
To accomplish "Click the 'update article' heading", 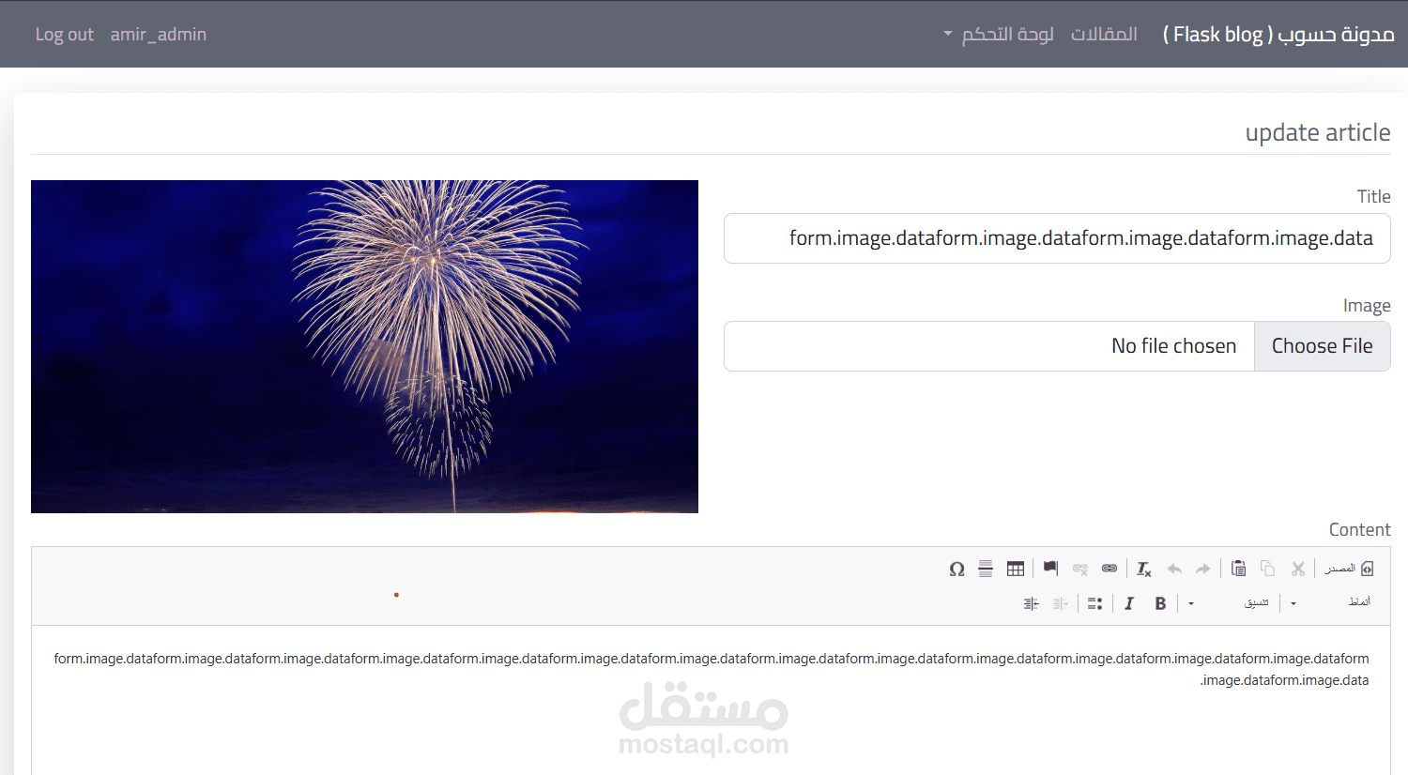I will tap(1318, 132).
